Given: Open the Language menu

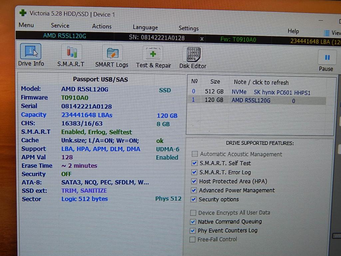Looking at the screenshot, I should [145, 27].
